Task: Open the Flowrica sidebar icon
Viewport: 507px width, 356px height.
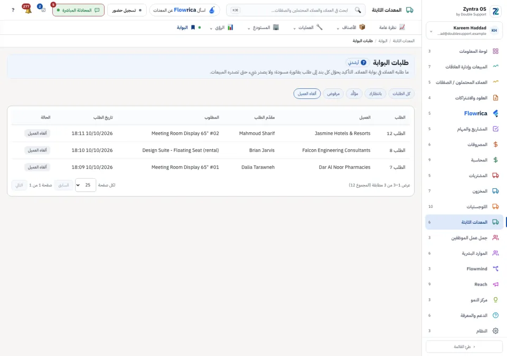Action: click(x=495, y=113)
